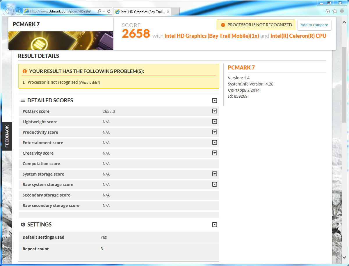The image size is (349, 266).
Task: Open the Feedback side tab
Action: [x=7, y=136]
